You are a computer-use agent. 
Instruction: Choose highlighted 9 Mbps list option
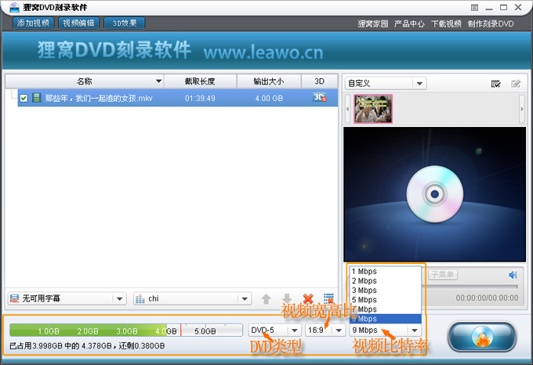[x=386, y=319]
